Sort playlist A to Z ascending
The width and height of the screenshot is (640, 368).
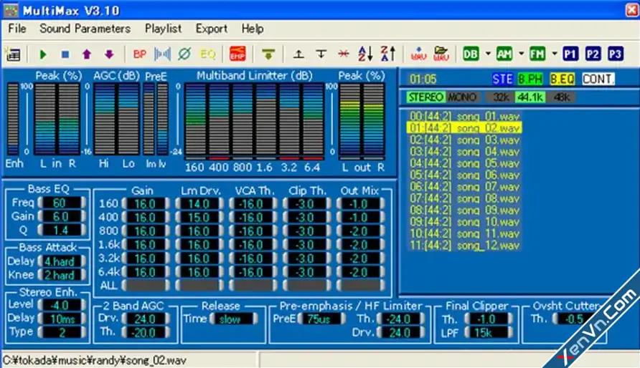click(x=365, y=54)
